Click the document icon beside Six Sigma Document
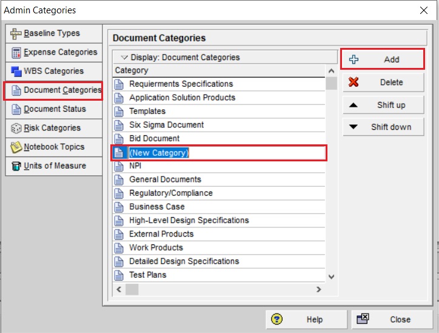Viewport: 439px width, 333px height. pyautogui.click(x=119, y=125)
